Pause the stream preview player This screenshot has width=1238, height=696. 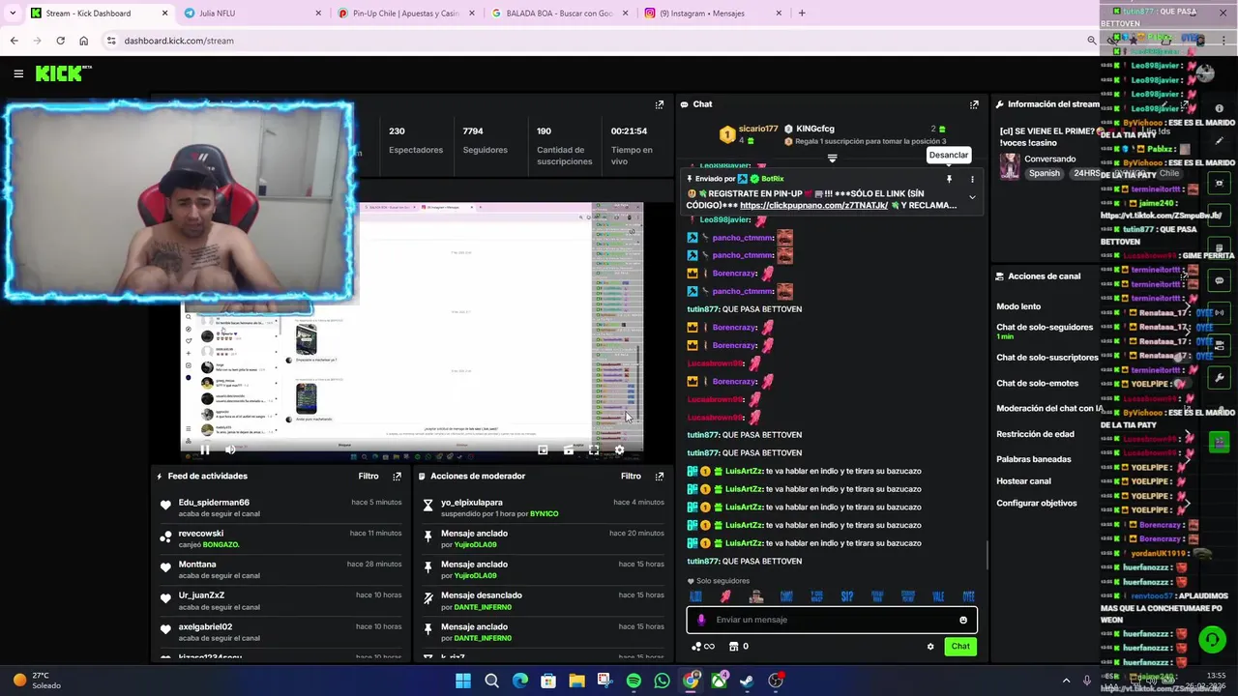coord(205,449)
